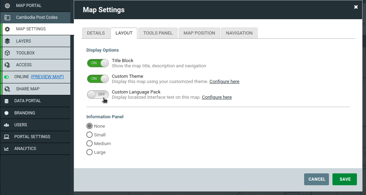Open the Preview Map link
This screenshot has height=195, width=366.
click(x=48, y=77)
